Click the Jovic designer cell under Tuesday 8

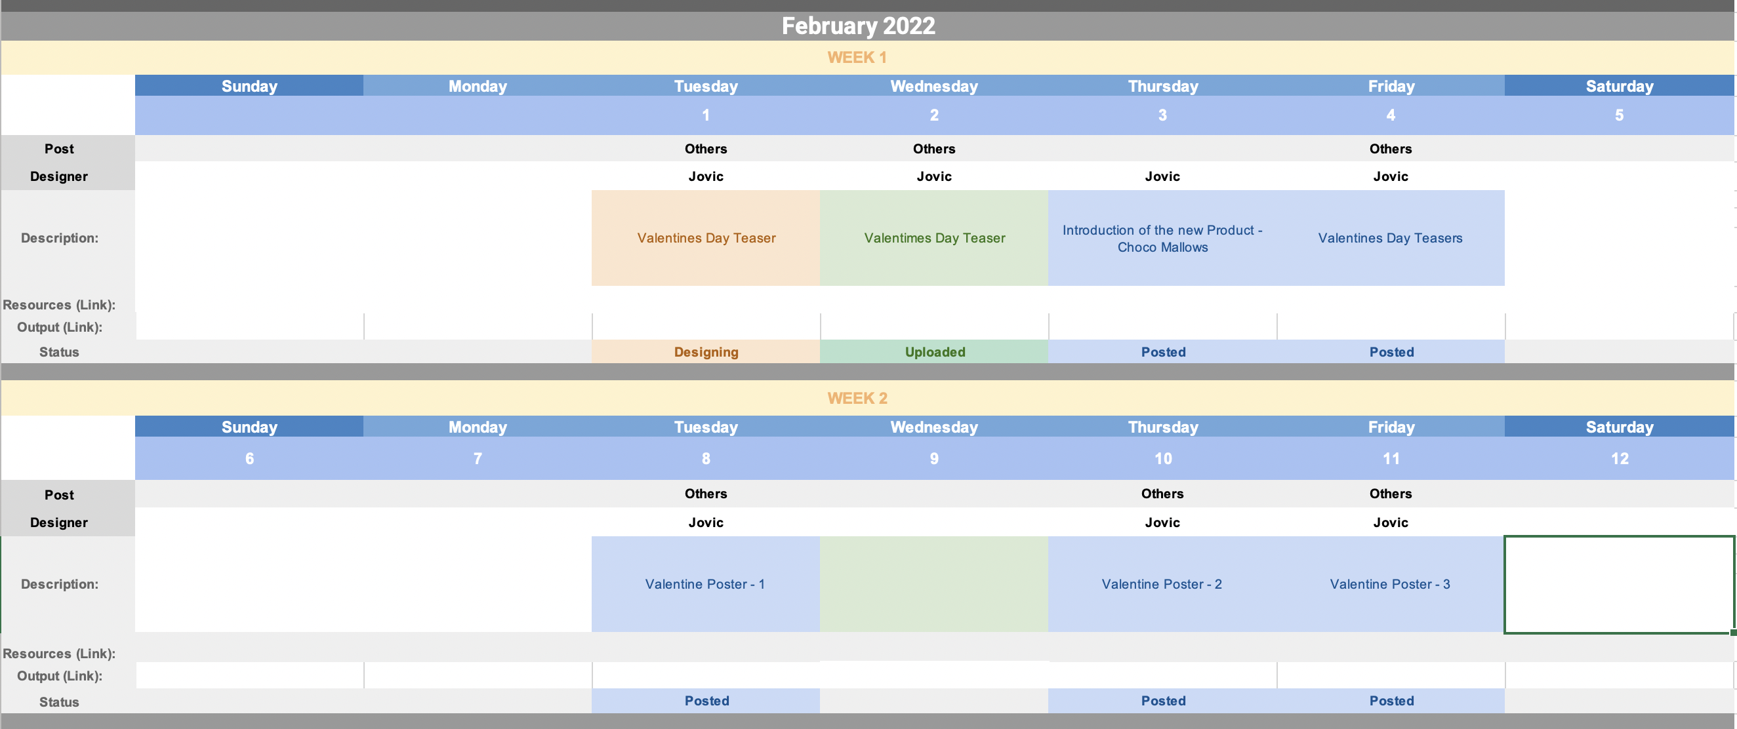tap(705, 522)
